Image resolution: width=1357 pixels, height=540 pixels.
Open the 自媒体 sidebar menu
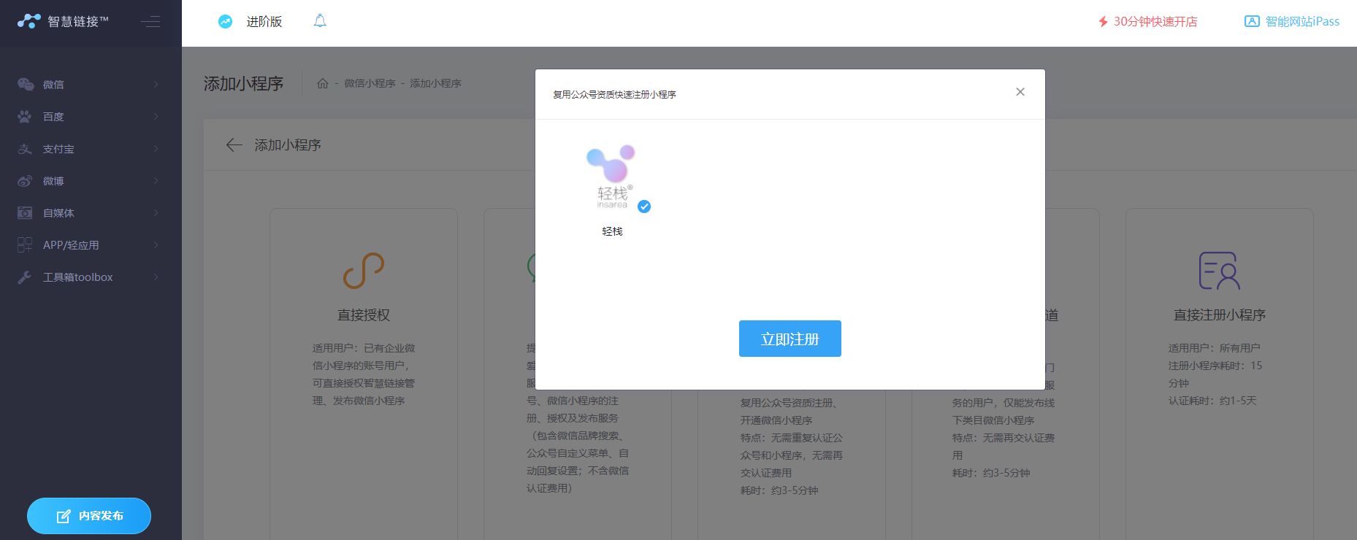(x=91, y=213)
